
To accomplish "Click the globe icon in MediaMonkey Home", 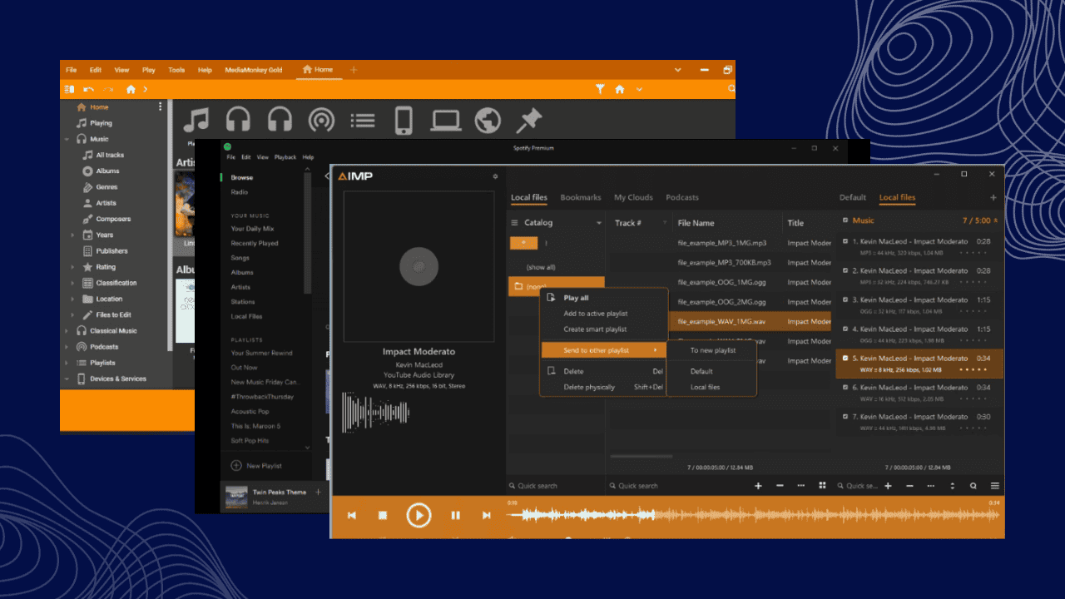I will tap(488, 120).
